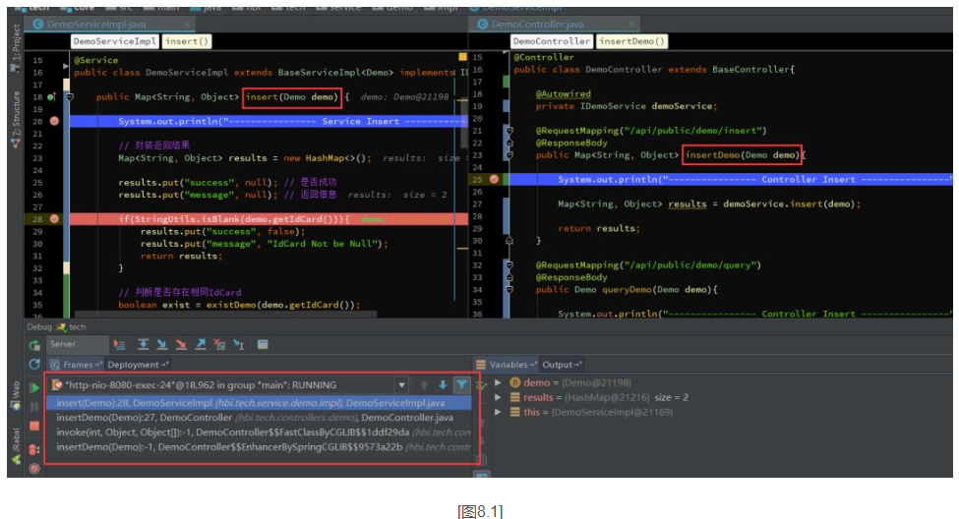Click Show Execution Point icon
The height and width of the screenshot is (519, 959).
(119, 345)
